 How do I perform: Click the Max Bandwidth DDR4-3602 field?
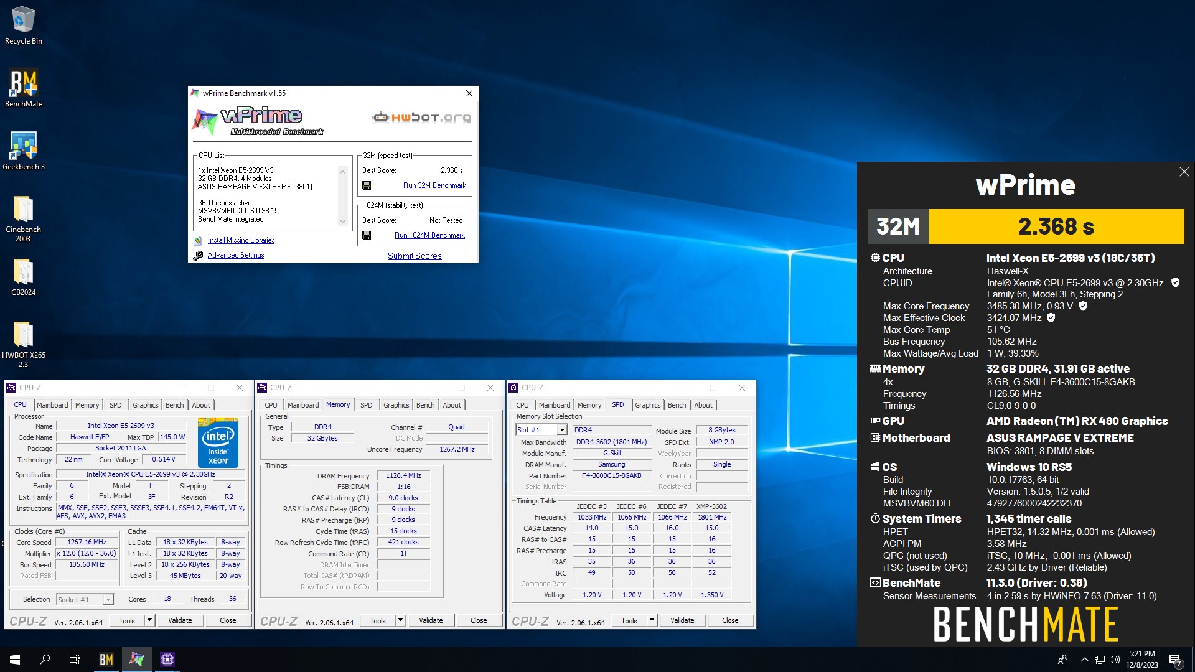pos(611,442)
